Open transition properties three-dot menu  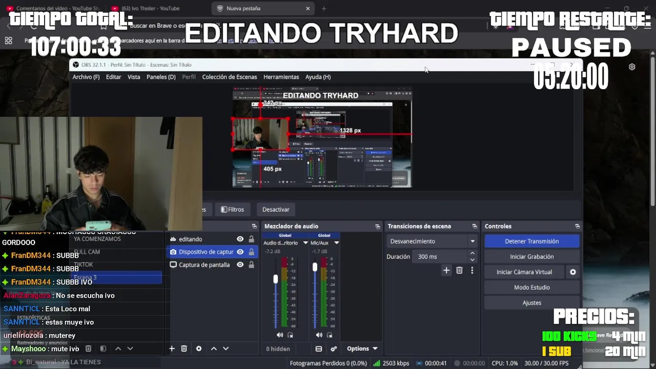472,270
